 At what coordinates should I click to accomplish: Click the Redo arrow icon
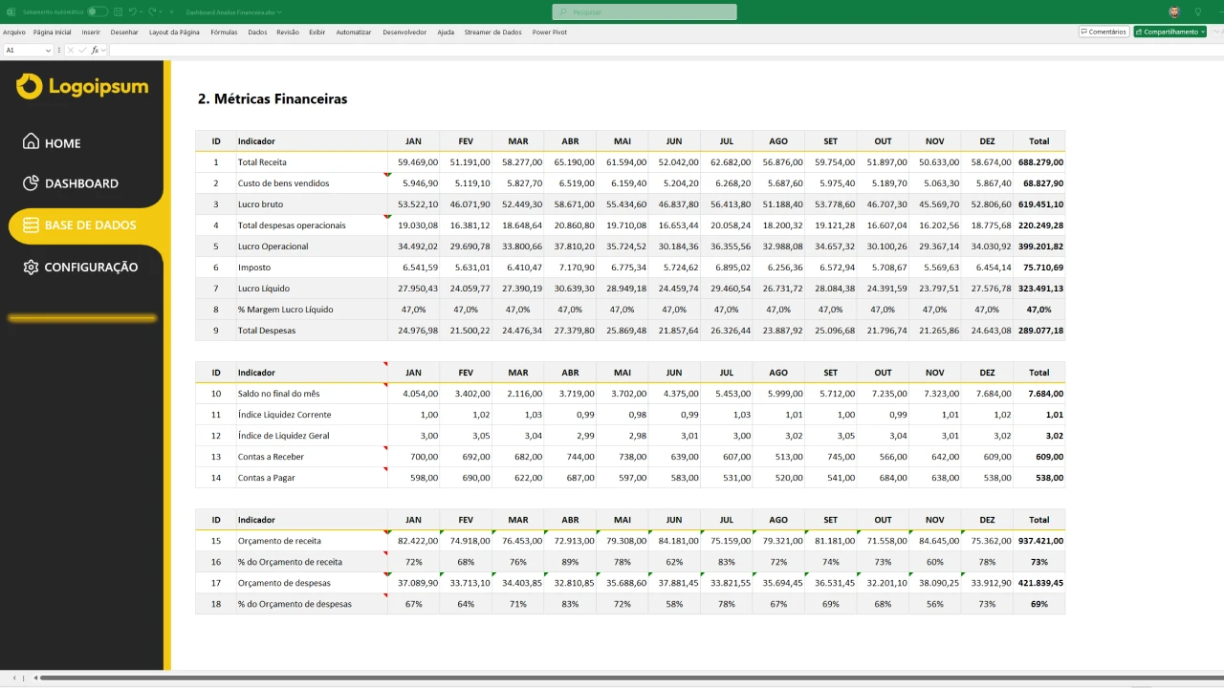pos(153,11)
